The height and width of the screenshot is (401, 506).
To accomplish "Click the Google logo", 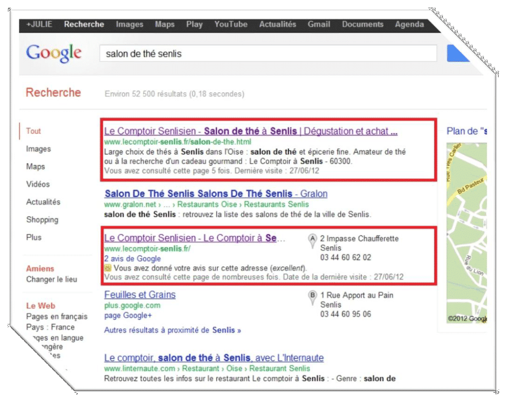I will tap(54, 53).
